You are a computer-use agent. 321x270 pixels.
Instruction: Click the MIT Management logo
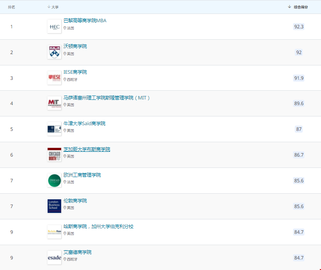(54, 103)
